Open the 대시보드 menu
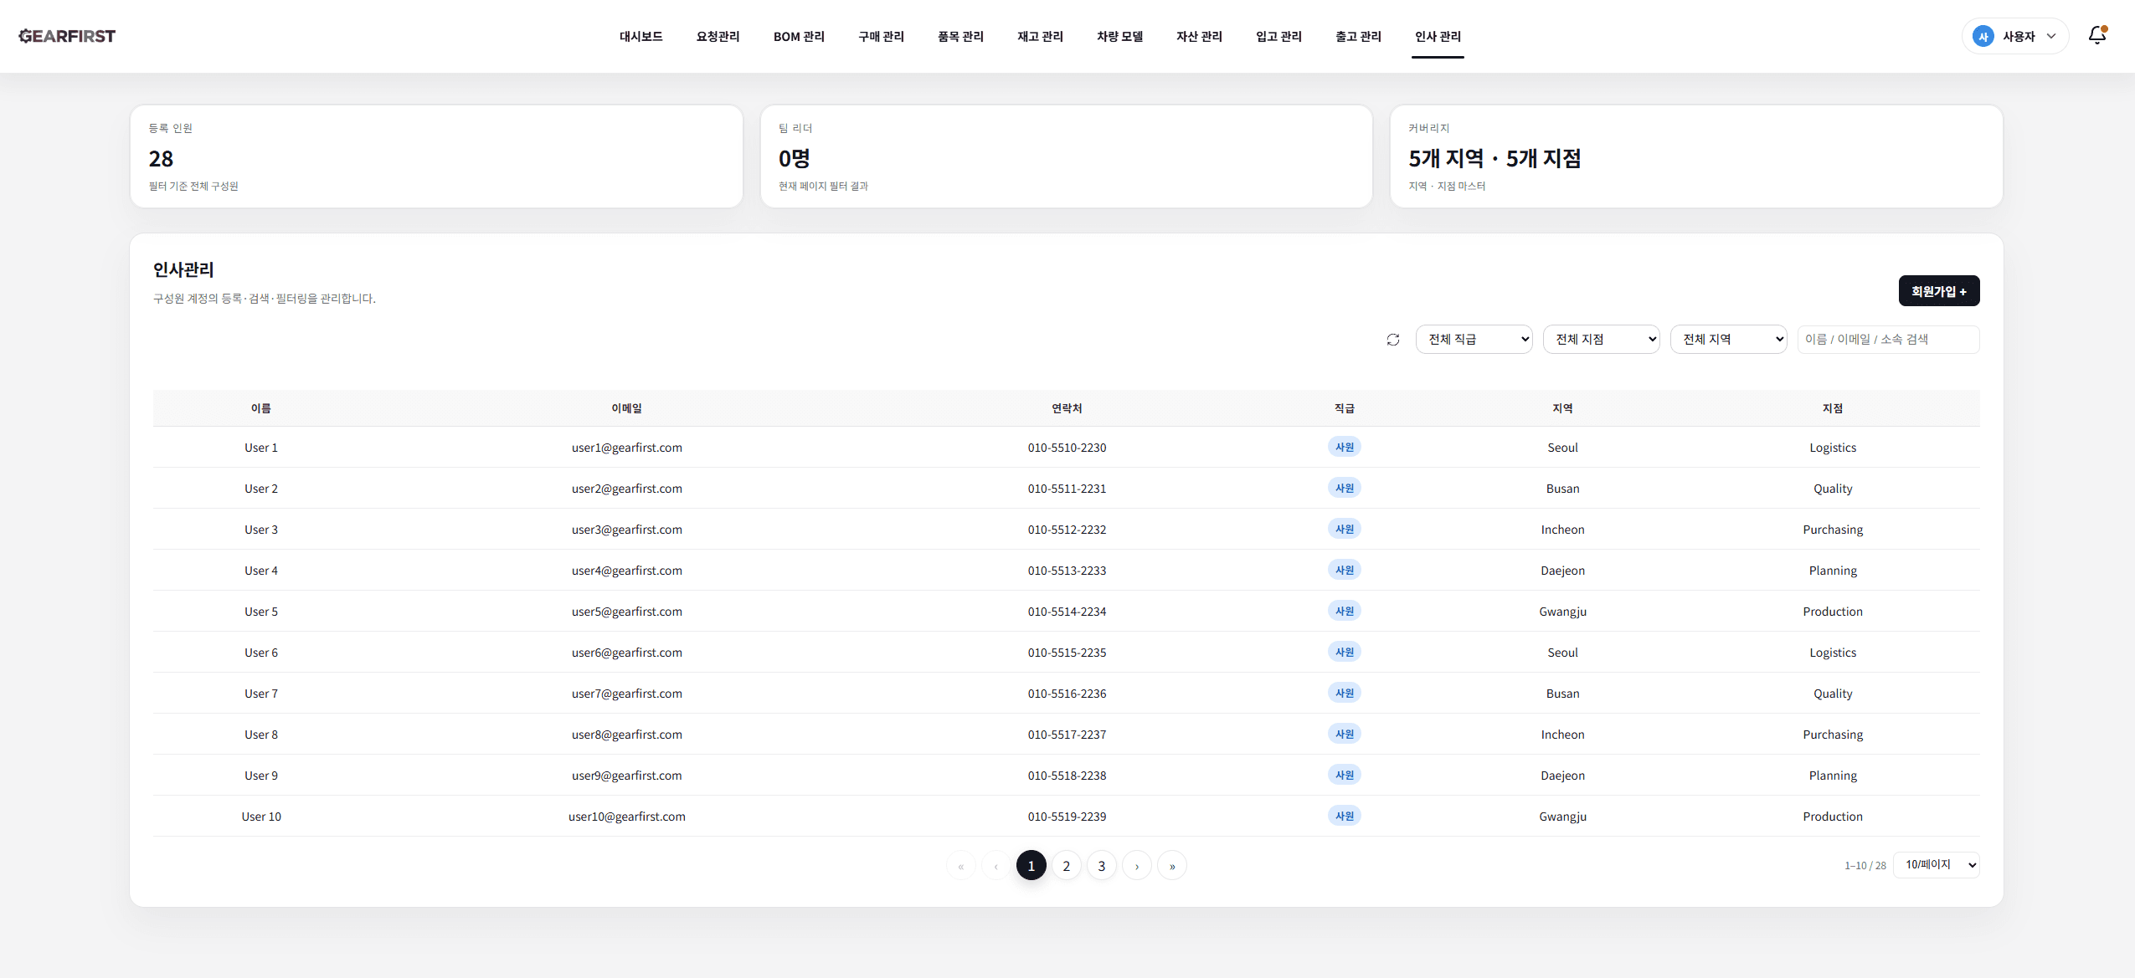This screenshot has height=978, width=2135. (x=640, y=36)
